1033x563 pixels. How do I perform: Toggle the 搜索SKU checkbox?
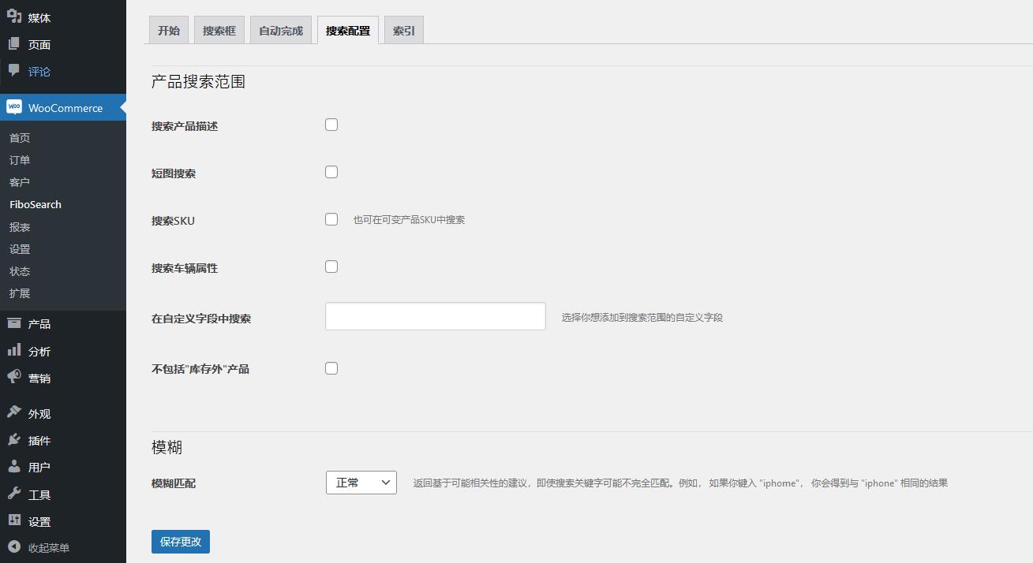331,219
